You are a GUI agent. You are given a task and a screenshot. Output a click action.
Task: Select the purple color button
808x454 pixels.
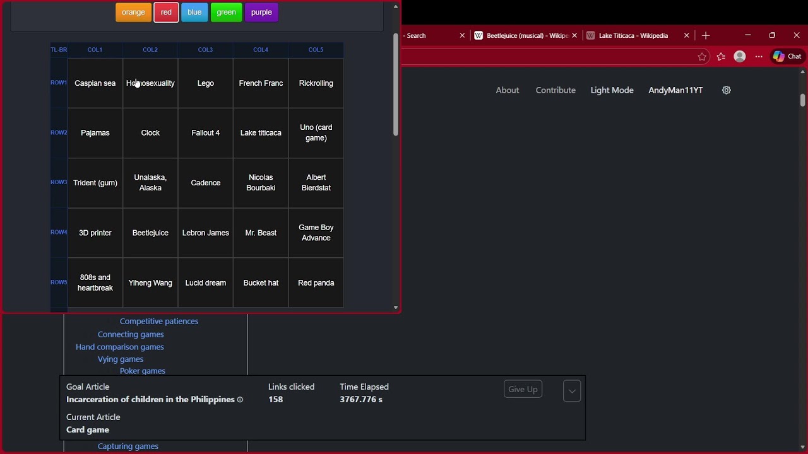coord(261,12)
